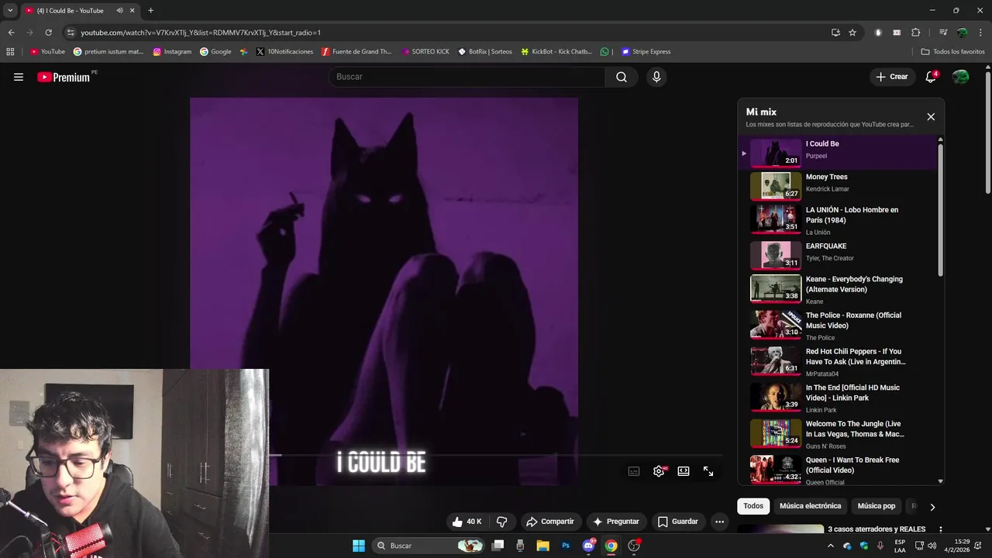Mute the tab via speaker icon

(119, 11)
